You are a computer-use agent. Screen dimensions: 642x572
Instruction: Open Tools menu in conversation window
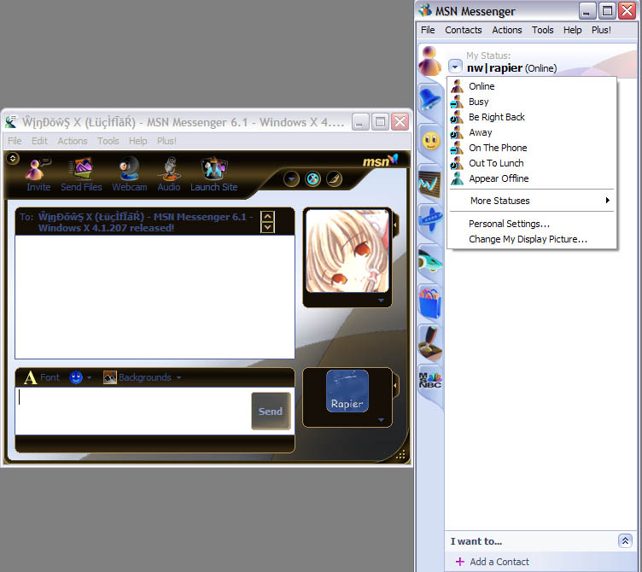[108, 141]
